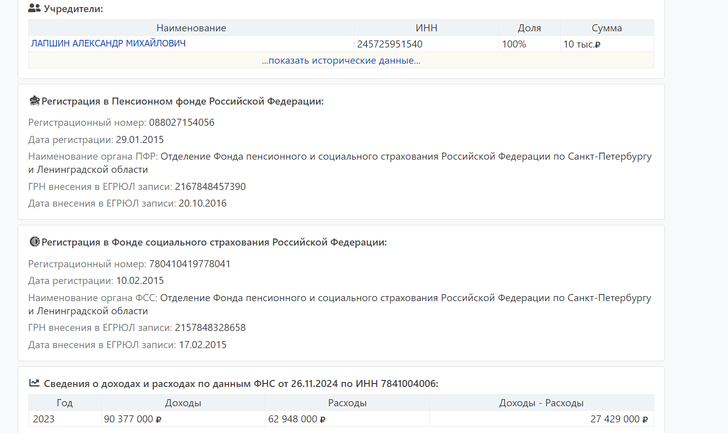The height and width of the screenshot is (433, 728).
Task: Click income value 90 377 000 ₽
Action: pyautogui.click(x=132, y=419)
